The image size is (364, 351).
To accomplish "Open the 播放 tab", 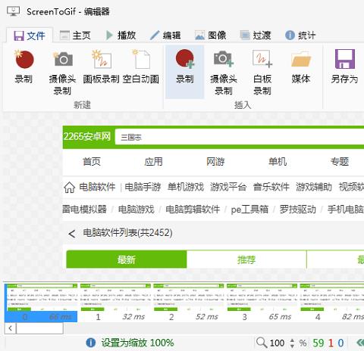I will pos(121,36).
